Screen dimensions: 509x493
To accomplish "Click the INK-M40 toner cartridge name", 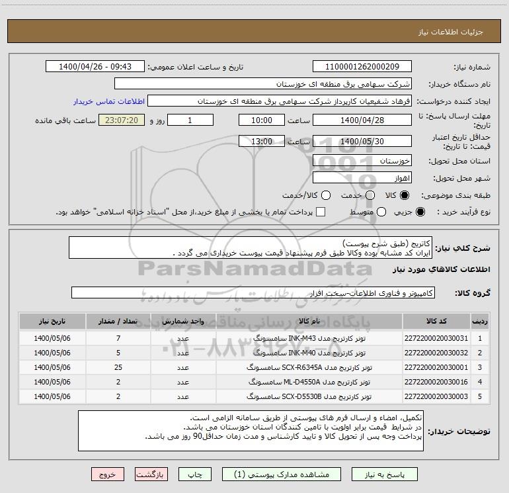I will [x=309, y=353].
